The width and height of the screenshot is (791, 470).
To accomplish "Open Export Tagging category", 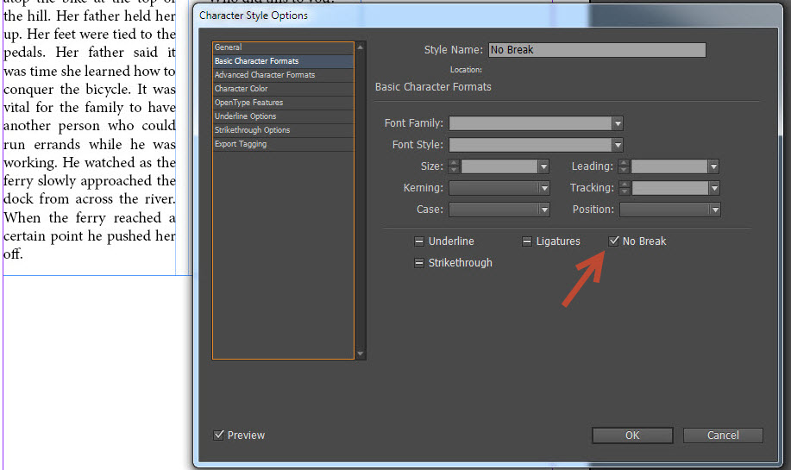I will click(283, 144).
